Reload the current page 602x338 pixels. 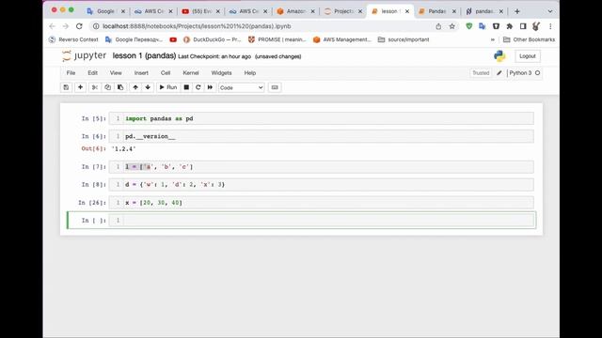[79, 26]
